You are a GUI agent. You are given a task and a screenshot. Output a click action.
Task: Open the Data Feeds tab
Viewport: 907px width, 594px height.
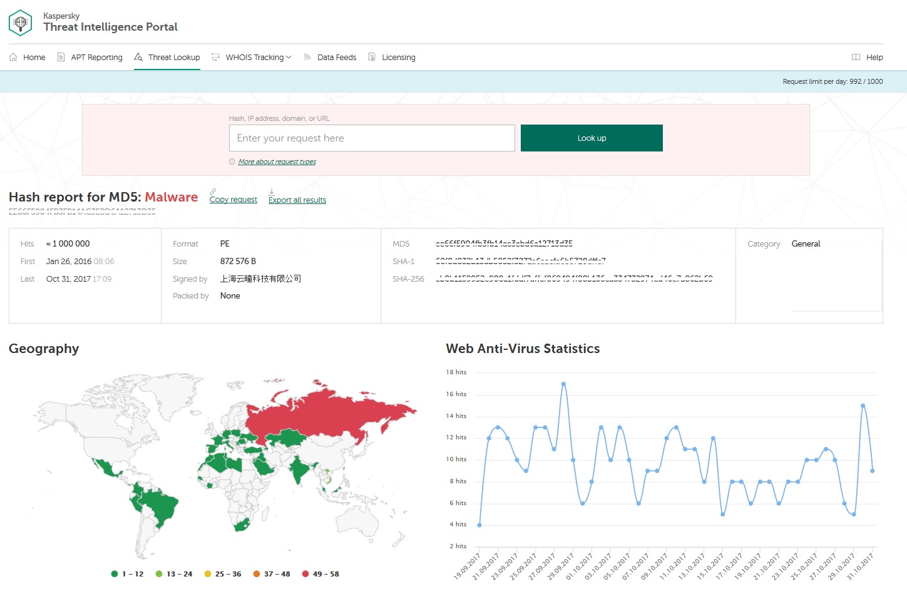[x=336, y=57]
